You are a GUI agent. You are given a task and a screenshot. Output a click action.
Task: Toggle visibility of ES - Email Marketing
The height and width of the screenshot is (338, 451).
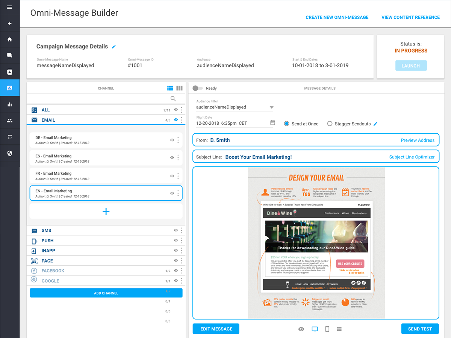click(172, 158)
